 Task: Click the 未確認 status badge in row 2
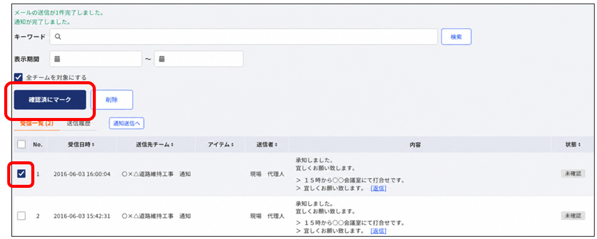pos(573,216)
